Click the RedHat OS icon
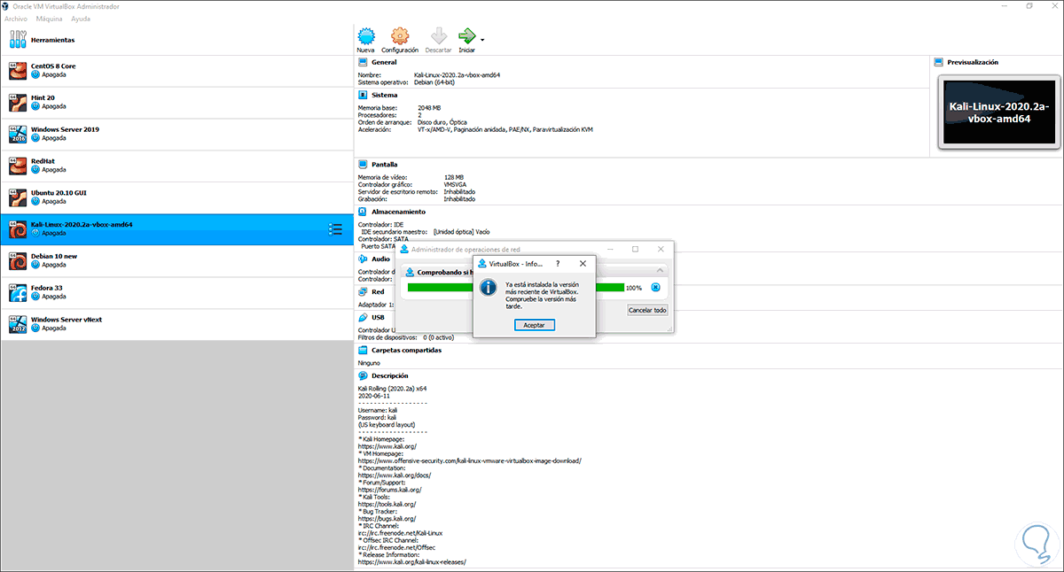The image size is (1064, 572). [x=18, y=166]
